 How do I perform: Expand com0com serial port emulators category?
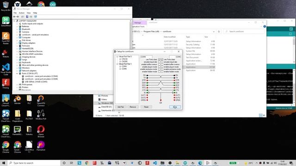tap(17, 35)
